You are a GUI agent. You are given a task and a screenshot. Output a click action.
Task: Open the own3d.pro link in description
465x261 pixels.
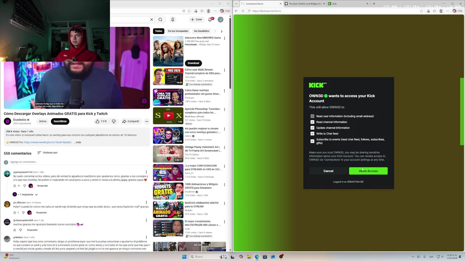tap(48, 142)
